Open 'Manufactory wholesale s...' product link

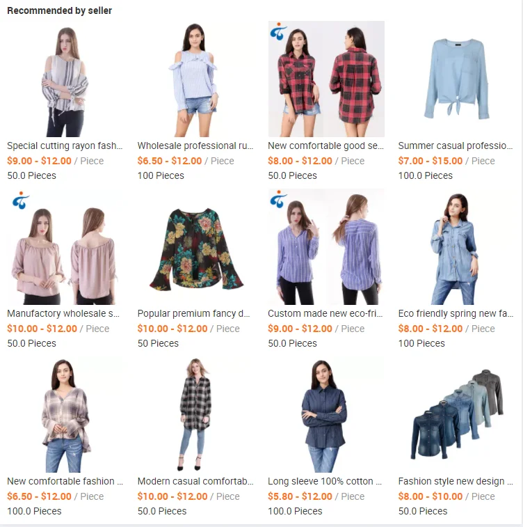point(63,313)
